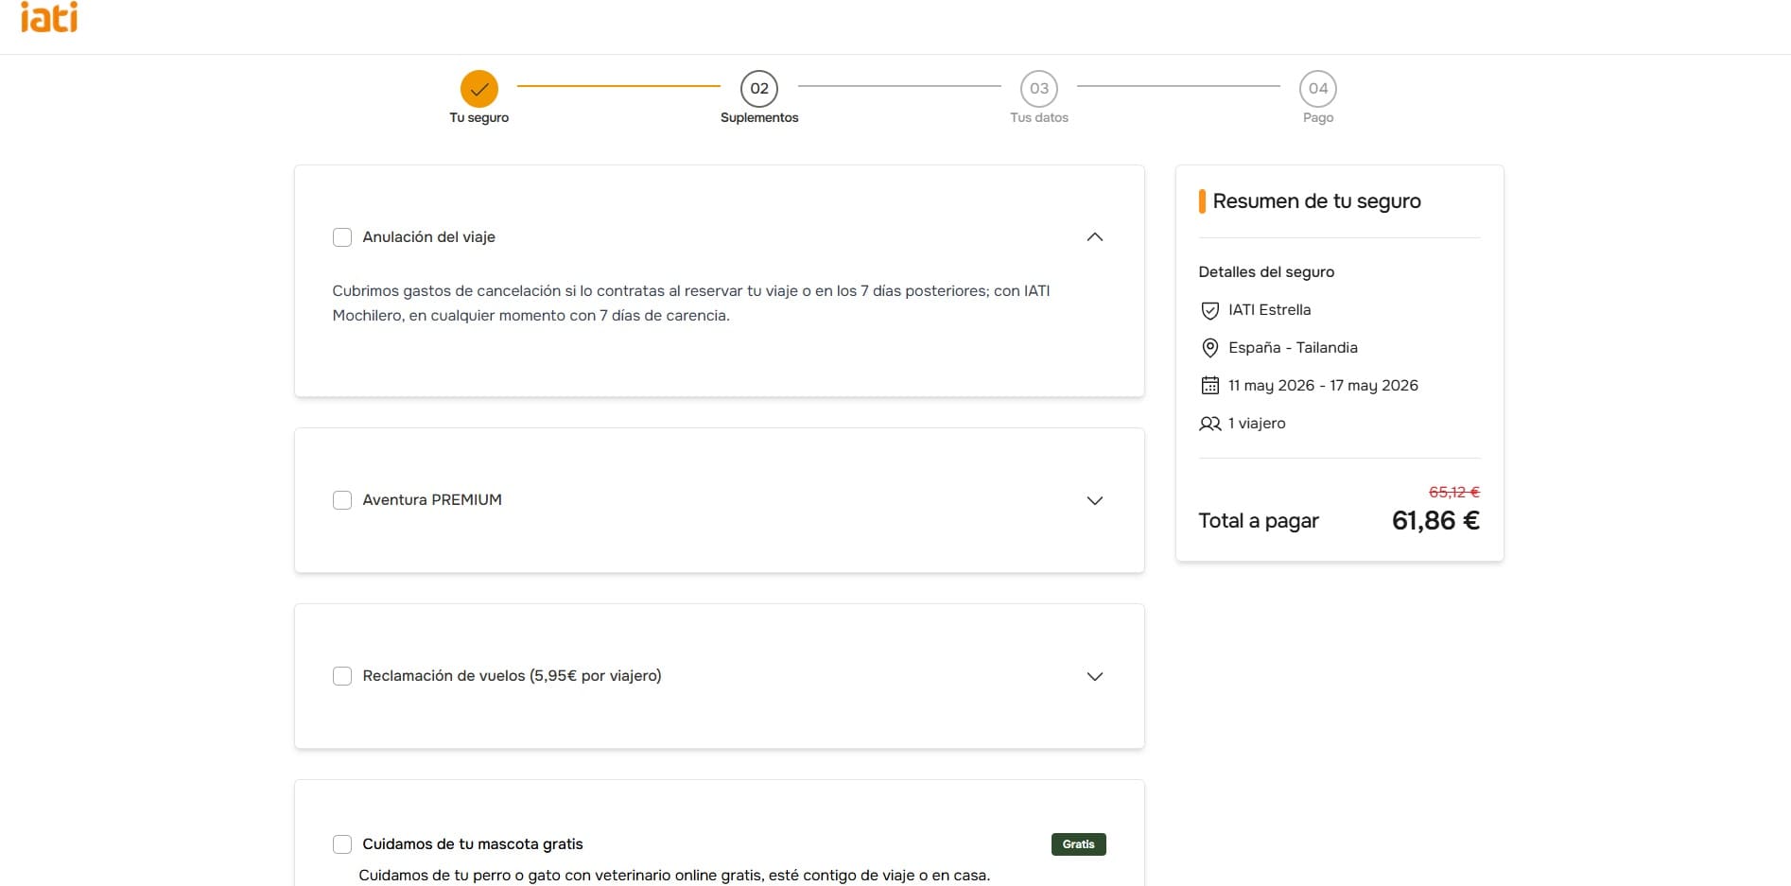Click the location pin icon by España - Tailandia

pyautogui.click(x=1209, y=348)
